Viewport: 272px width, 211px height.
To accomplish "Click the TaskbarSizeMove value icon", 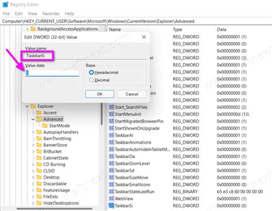I will pos(111,178).
